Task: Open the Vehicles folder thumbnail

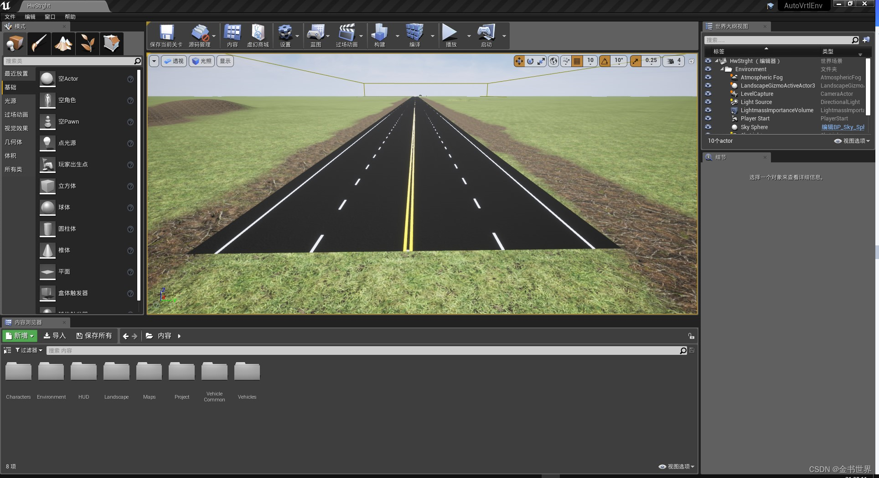Action: tap(247, 371)
